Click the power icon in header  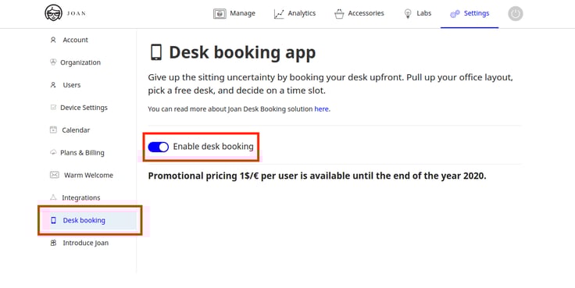pos(515,13)
